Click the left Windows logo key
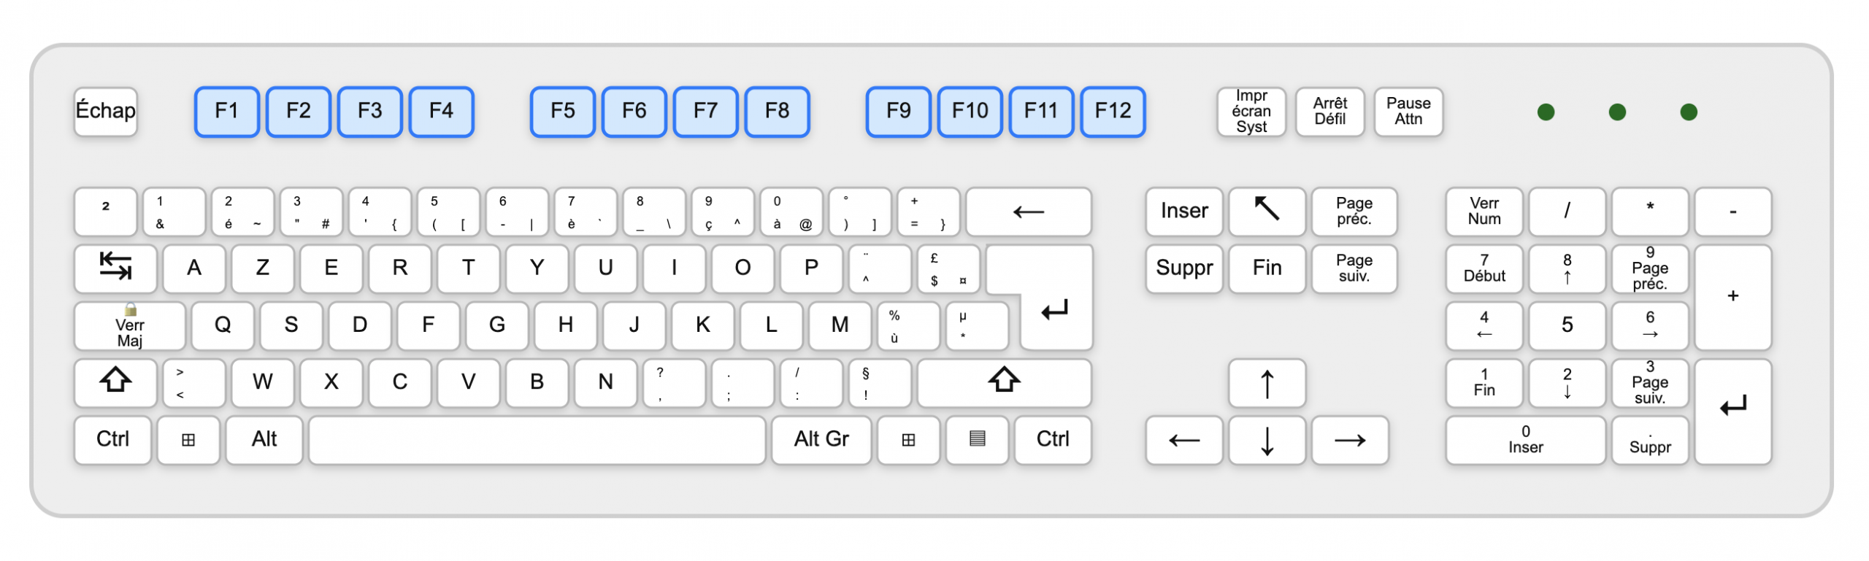The width and height of the screenshot is (1869, 561). click(188, 440)
